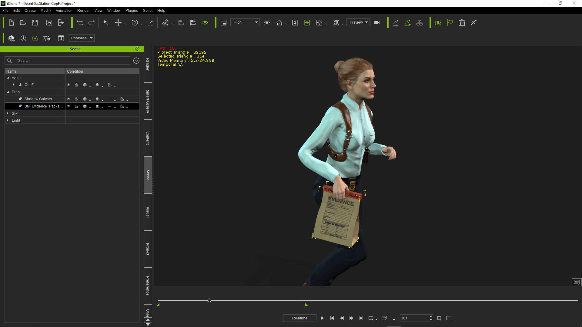This screenshot has width=582, height=327.
Task: Step to the previous frame
Action: pos(342,318)
